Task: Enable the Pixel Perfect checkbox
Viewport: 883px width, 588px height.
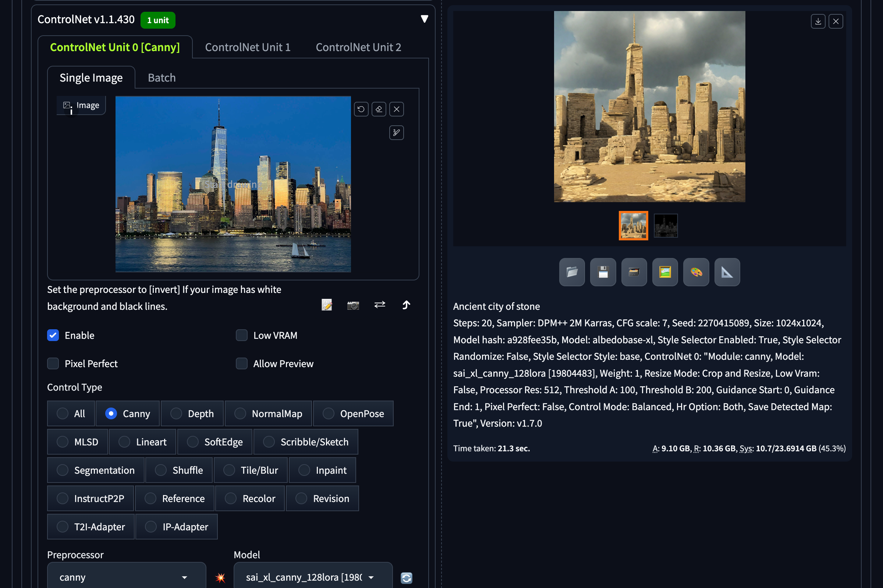Action: 53,363
